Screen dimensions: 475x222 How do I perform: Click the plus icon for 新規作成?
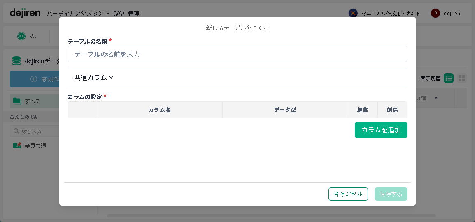pos(34,79)
